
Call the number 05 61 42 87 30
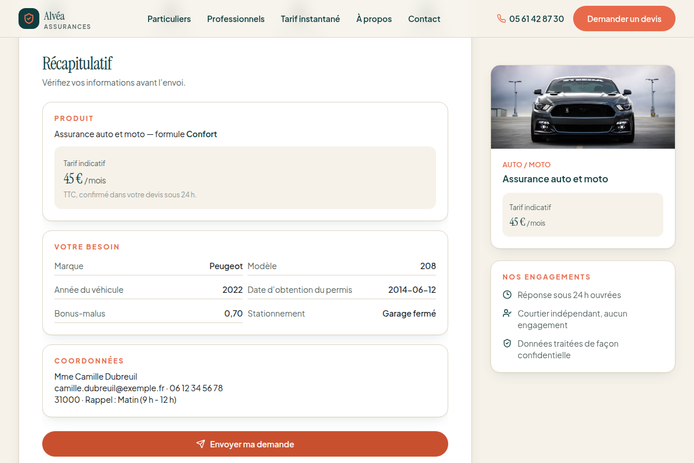[x=530, y=19]
